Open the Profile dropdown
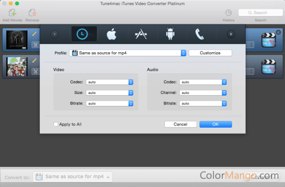 tap(127, 53)
